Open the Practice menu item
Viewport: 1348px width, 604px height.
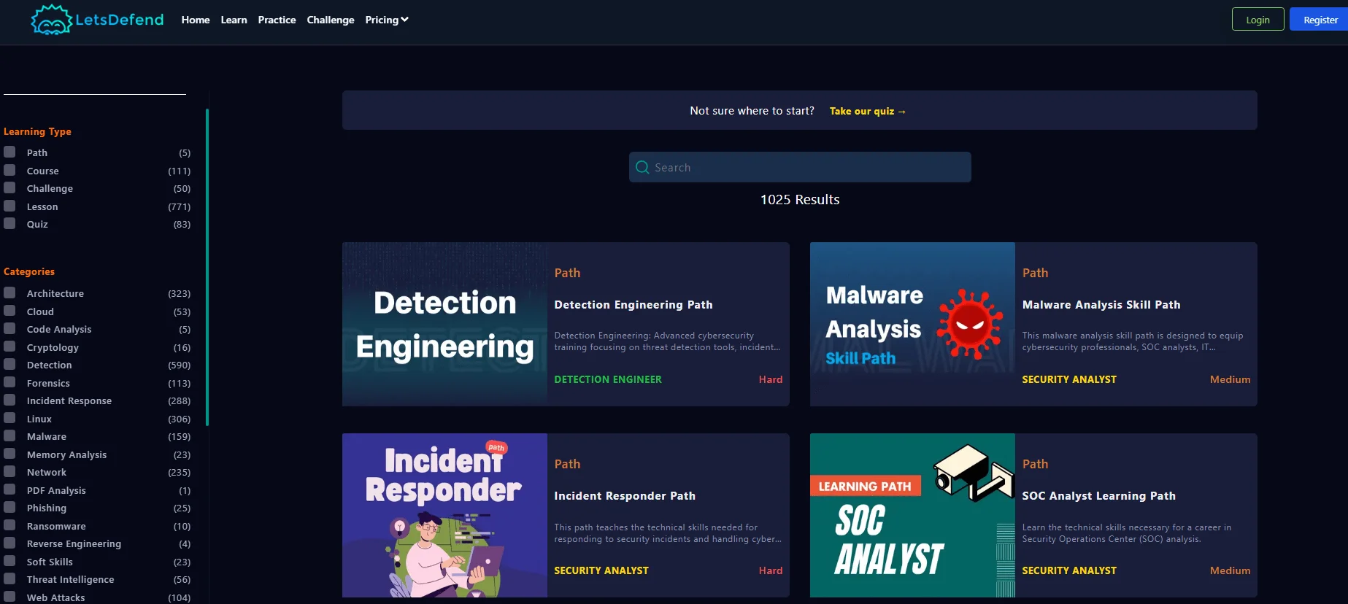(277, 20)
